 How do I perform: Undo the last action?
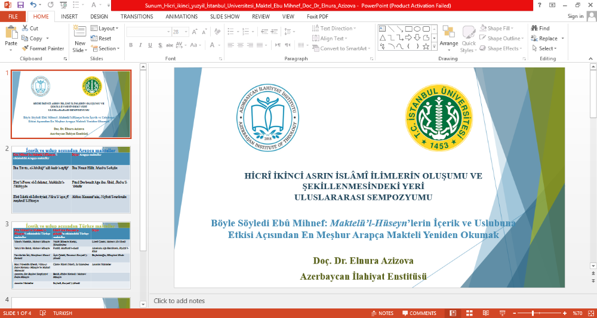tap(33, 5)
